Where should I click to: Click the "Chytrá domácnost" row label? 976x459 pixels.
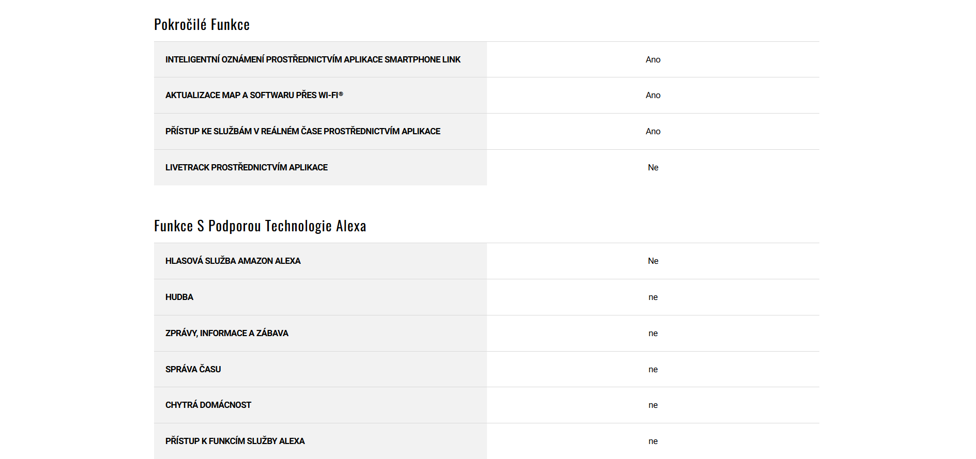coord(208,405)
